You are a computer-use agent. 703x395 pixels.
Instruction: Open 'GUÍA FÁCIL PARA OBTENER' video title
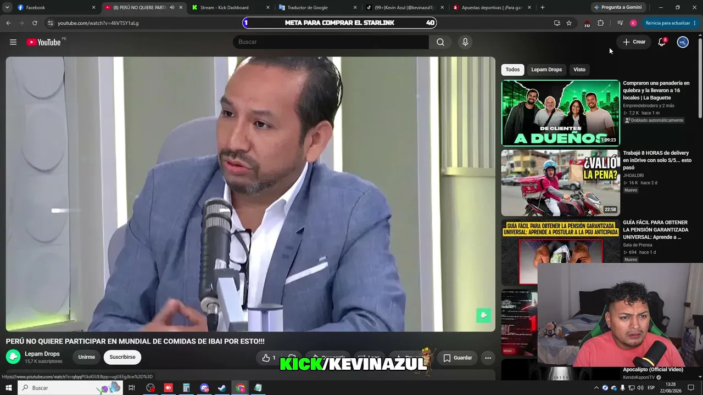pyautogui.click(x=656, y=230)
